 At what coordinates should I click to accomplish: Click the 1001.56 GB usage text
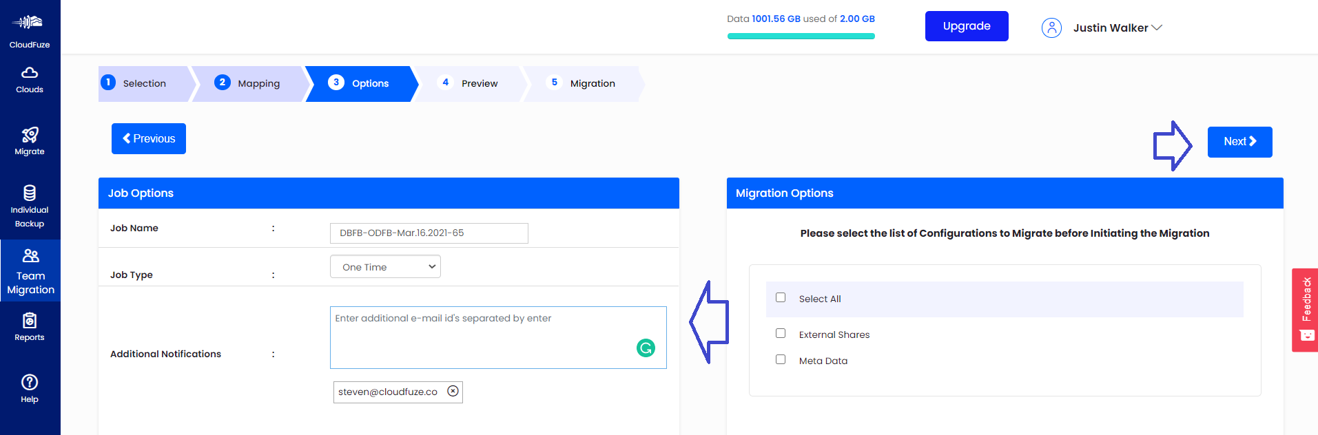(776, 19)
